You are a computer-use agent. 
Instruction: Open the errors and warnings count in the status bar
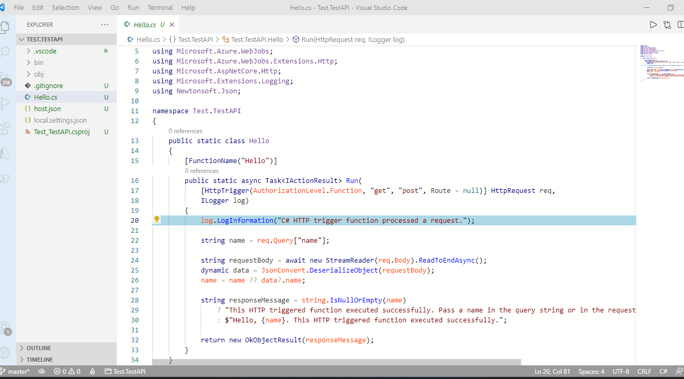[x=67, y=371]
